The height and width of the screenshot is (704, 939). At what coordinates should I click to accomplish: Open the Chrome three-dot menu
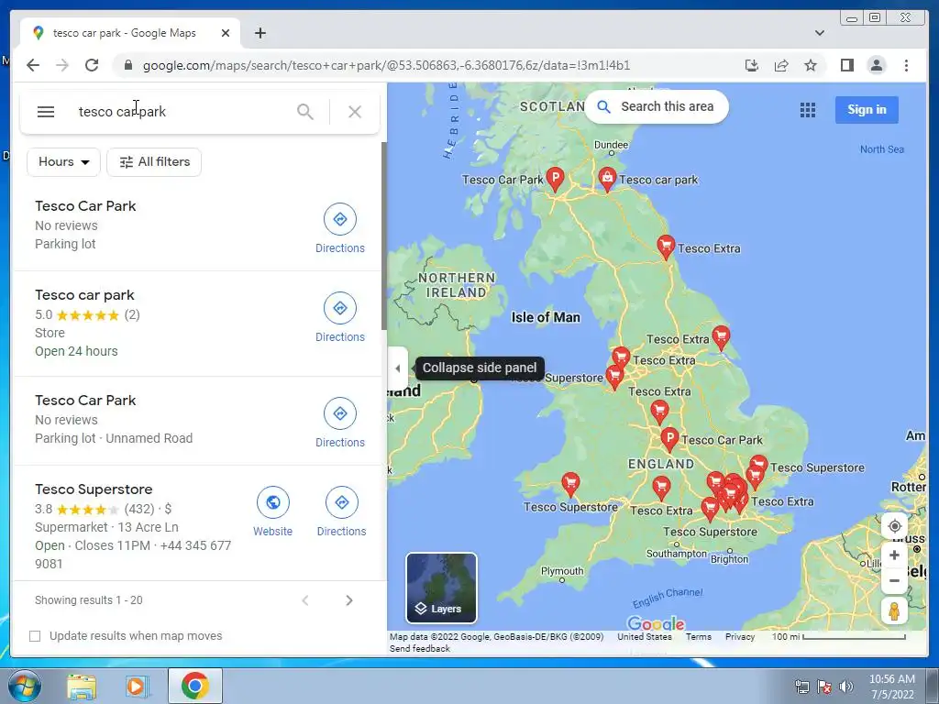[906, 65]
